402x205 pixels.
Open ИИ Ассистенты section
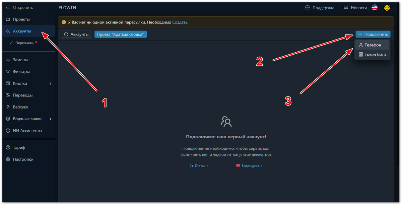click(x=28, y=131)
